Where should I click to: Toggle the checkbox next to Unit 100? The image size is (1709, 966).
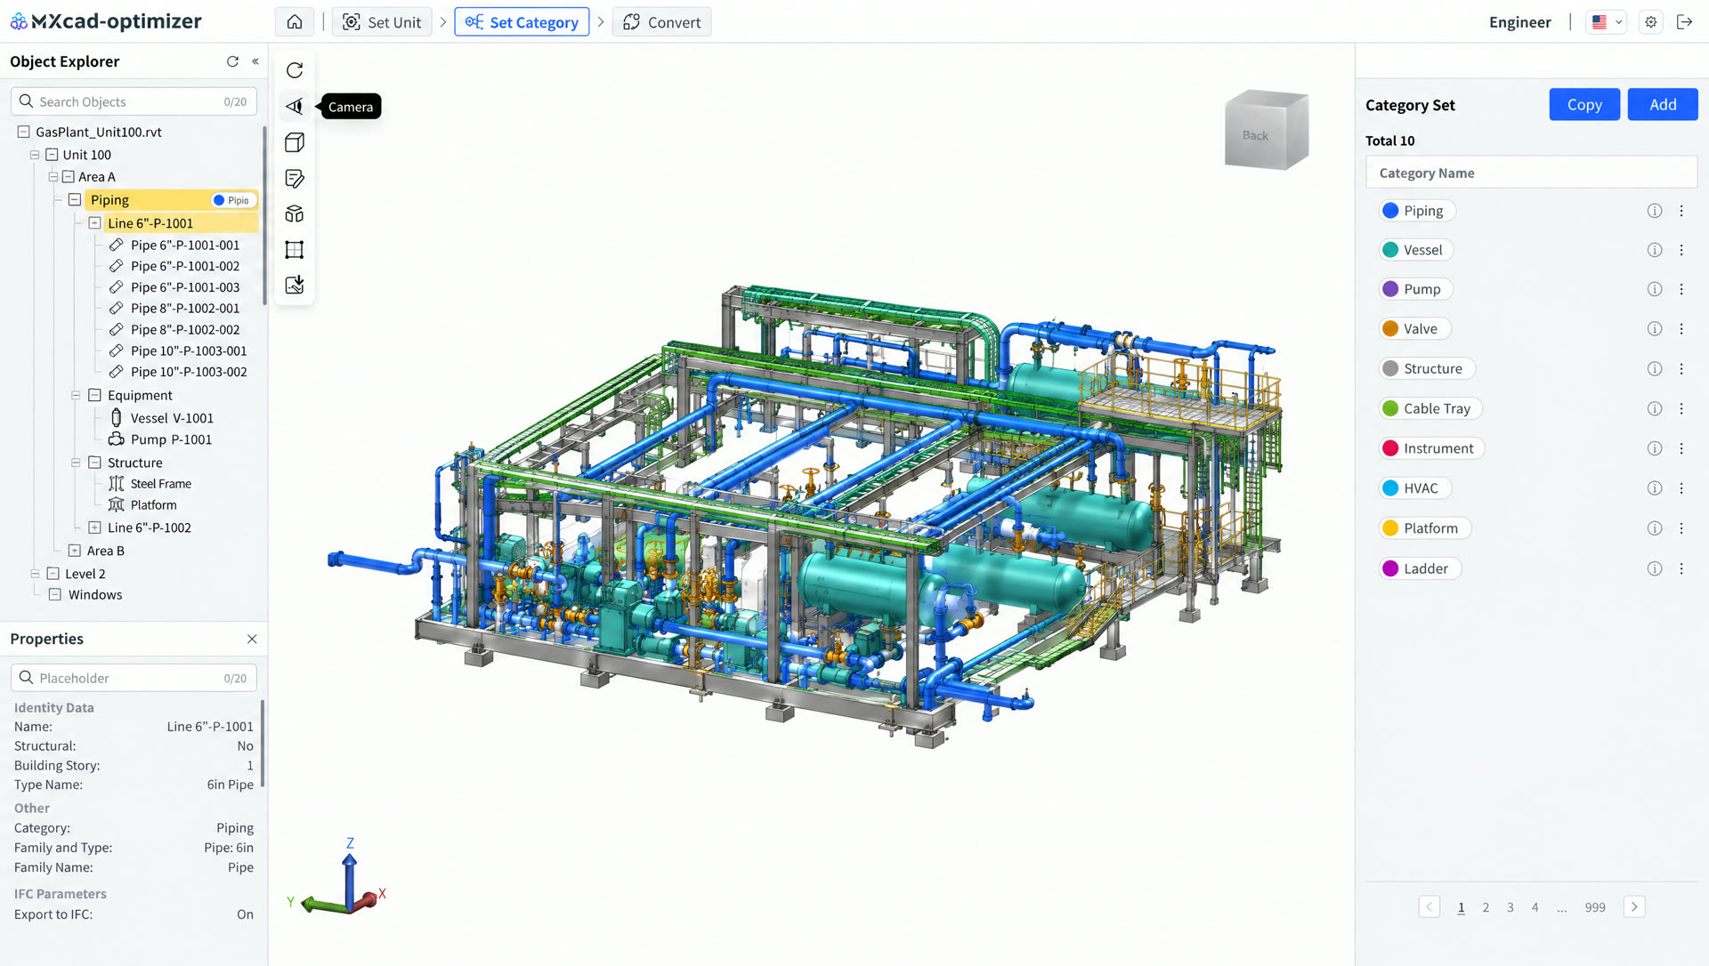click(53, 155)
